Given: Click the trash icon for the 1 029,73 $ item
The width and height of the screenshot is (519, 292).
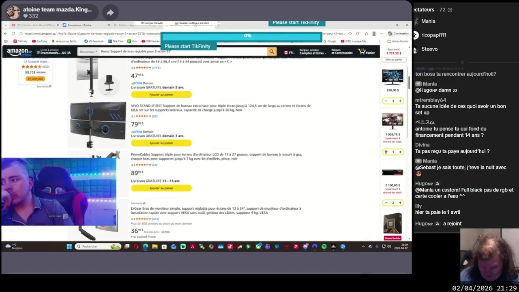Looking at the screenshot, I should [386, 152].
